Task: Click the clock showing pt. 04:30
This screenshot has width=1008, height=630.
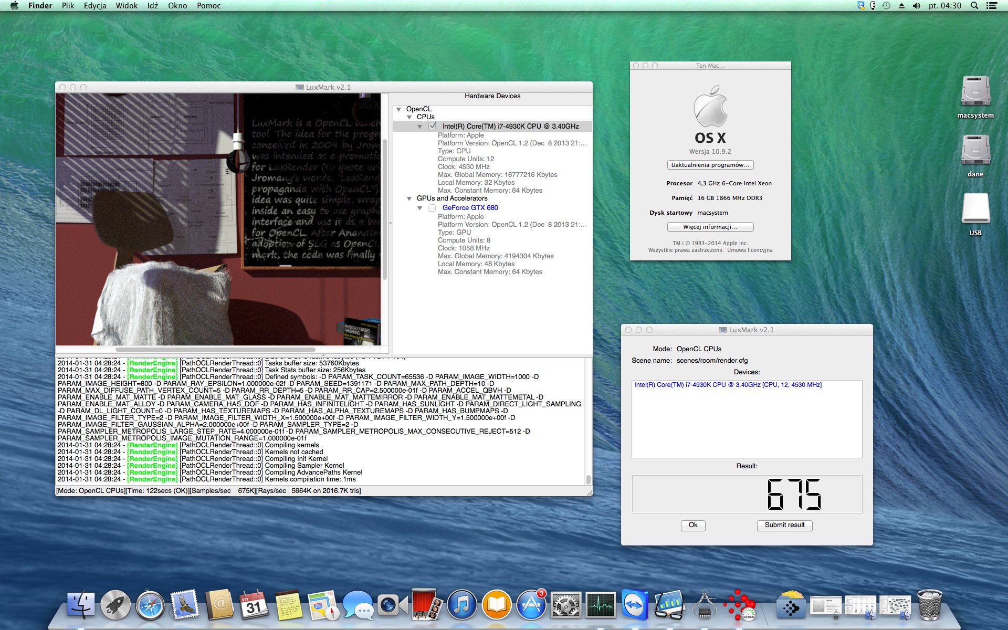Action: point(945,6)
